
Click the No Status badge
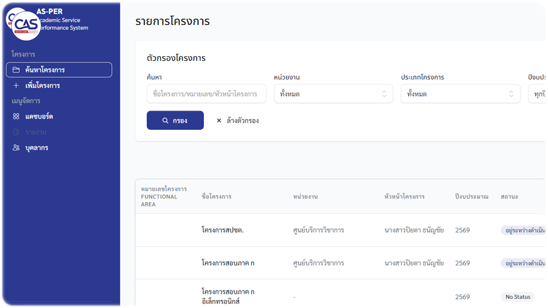click(x=517, y=297)
